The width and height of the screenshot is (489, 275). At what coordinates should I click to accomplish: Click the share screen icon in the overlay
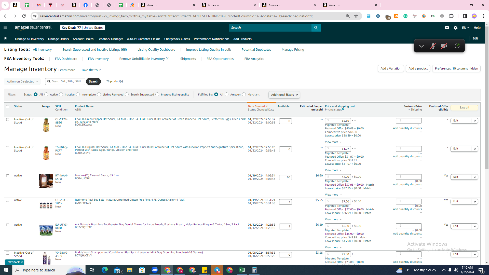(x=457, y=46)
